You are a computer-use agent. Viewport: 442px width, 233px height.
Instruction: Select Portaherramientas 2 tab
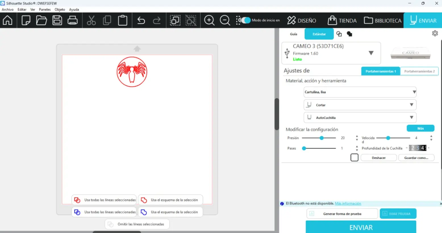[420, 71]
